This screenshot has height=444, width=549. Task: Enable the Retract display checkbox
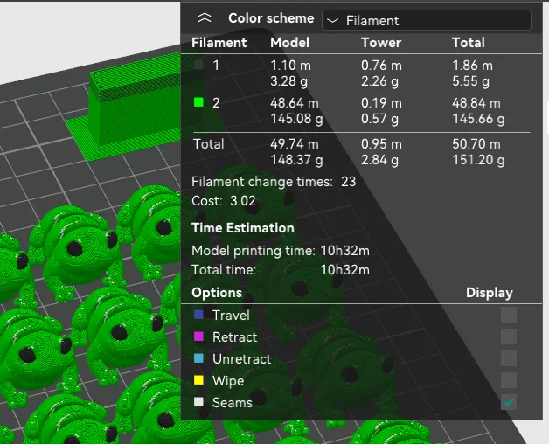pos(509,336)
